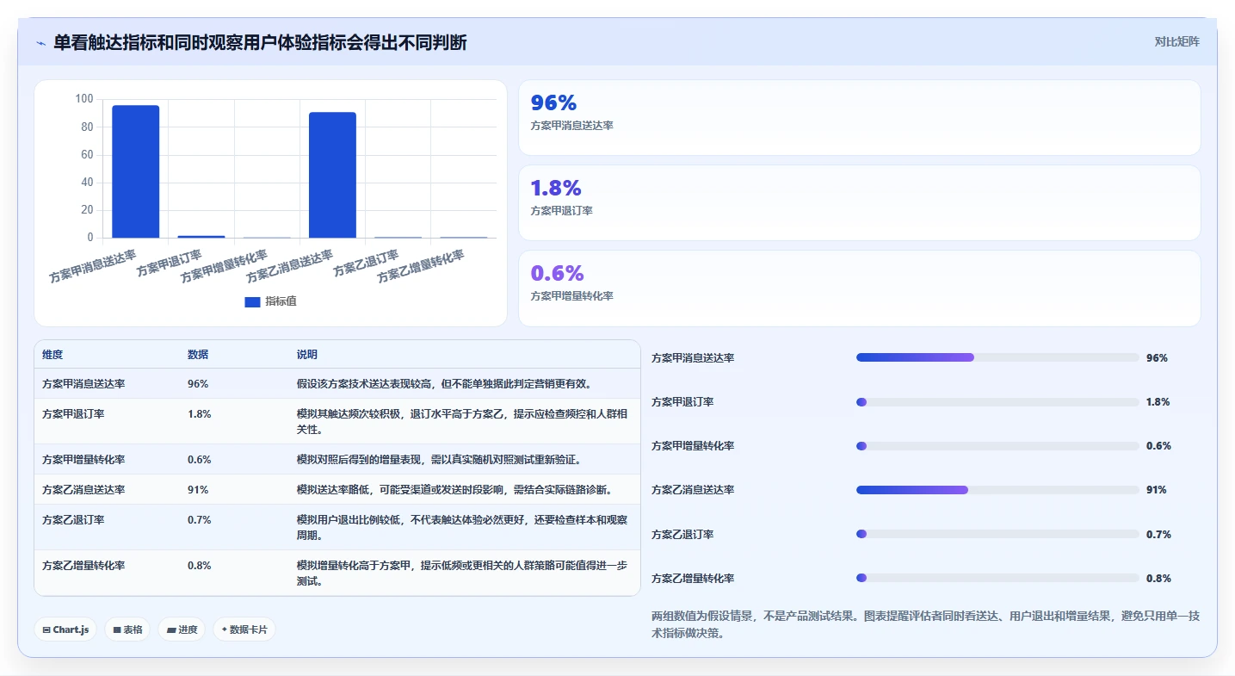This screenshot has height=676, width=1235.
Task: Select the 表格 tag chip
Action: coord(127,629)
